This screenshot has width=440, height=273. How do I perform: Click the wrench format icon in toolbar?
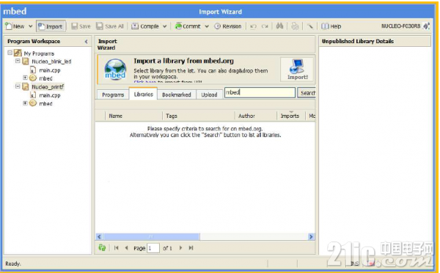[x=309, y=26]
